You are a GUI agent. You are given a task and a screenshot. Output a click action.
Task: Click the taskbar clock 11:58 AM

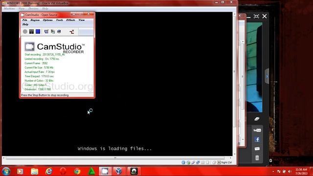tap(301, 172)
